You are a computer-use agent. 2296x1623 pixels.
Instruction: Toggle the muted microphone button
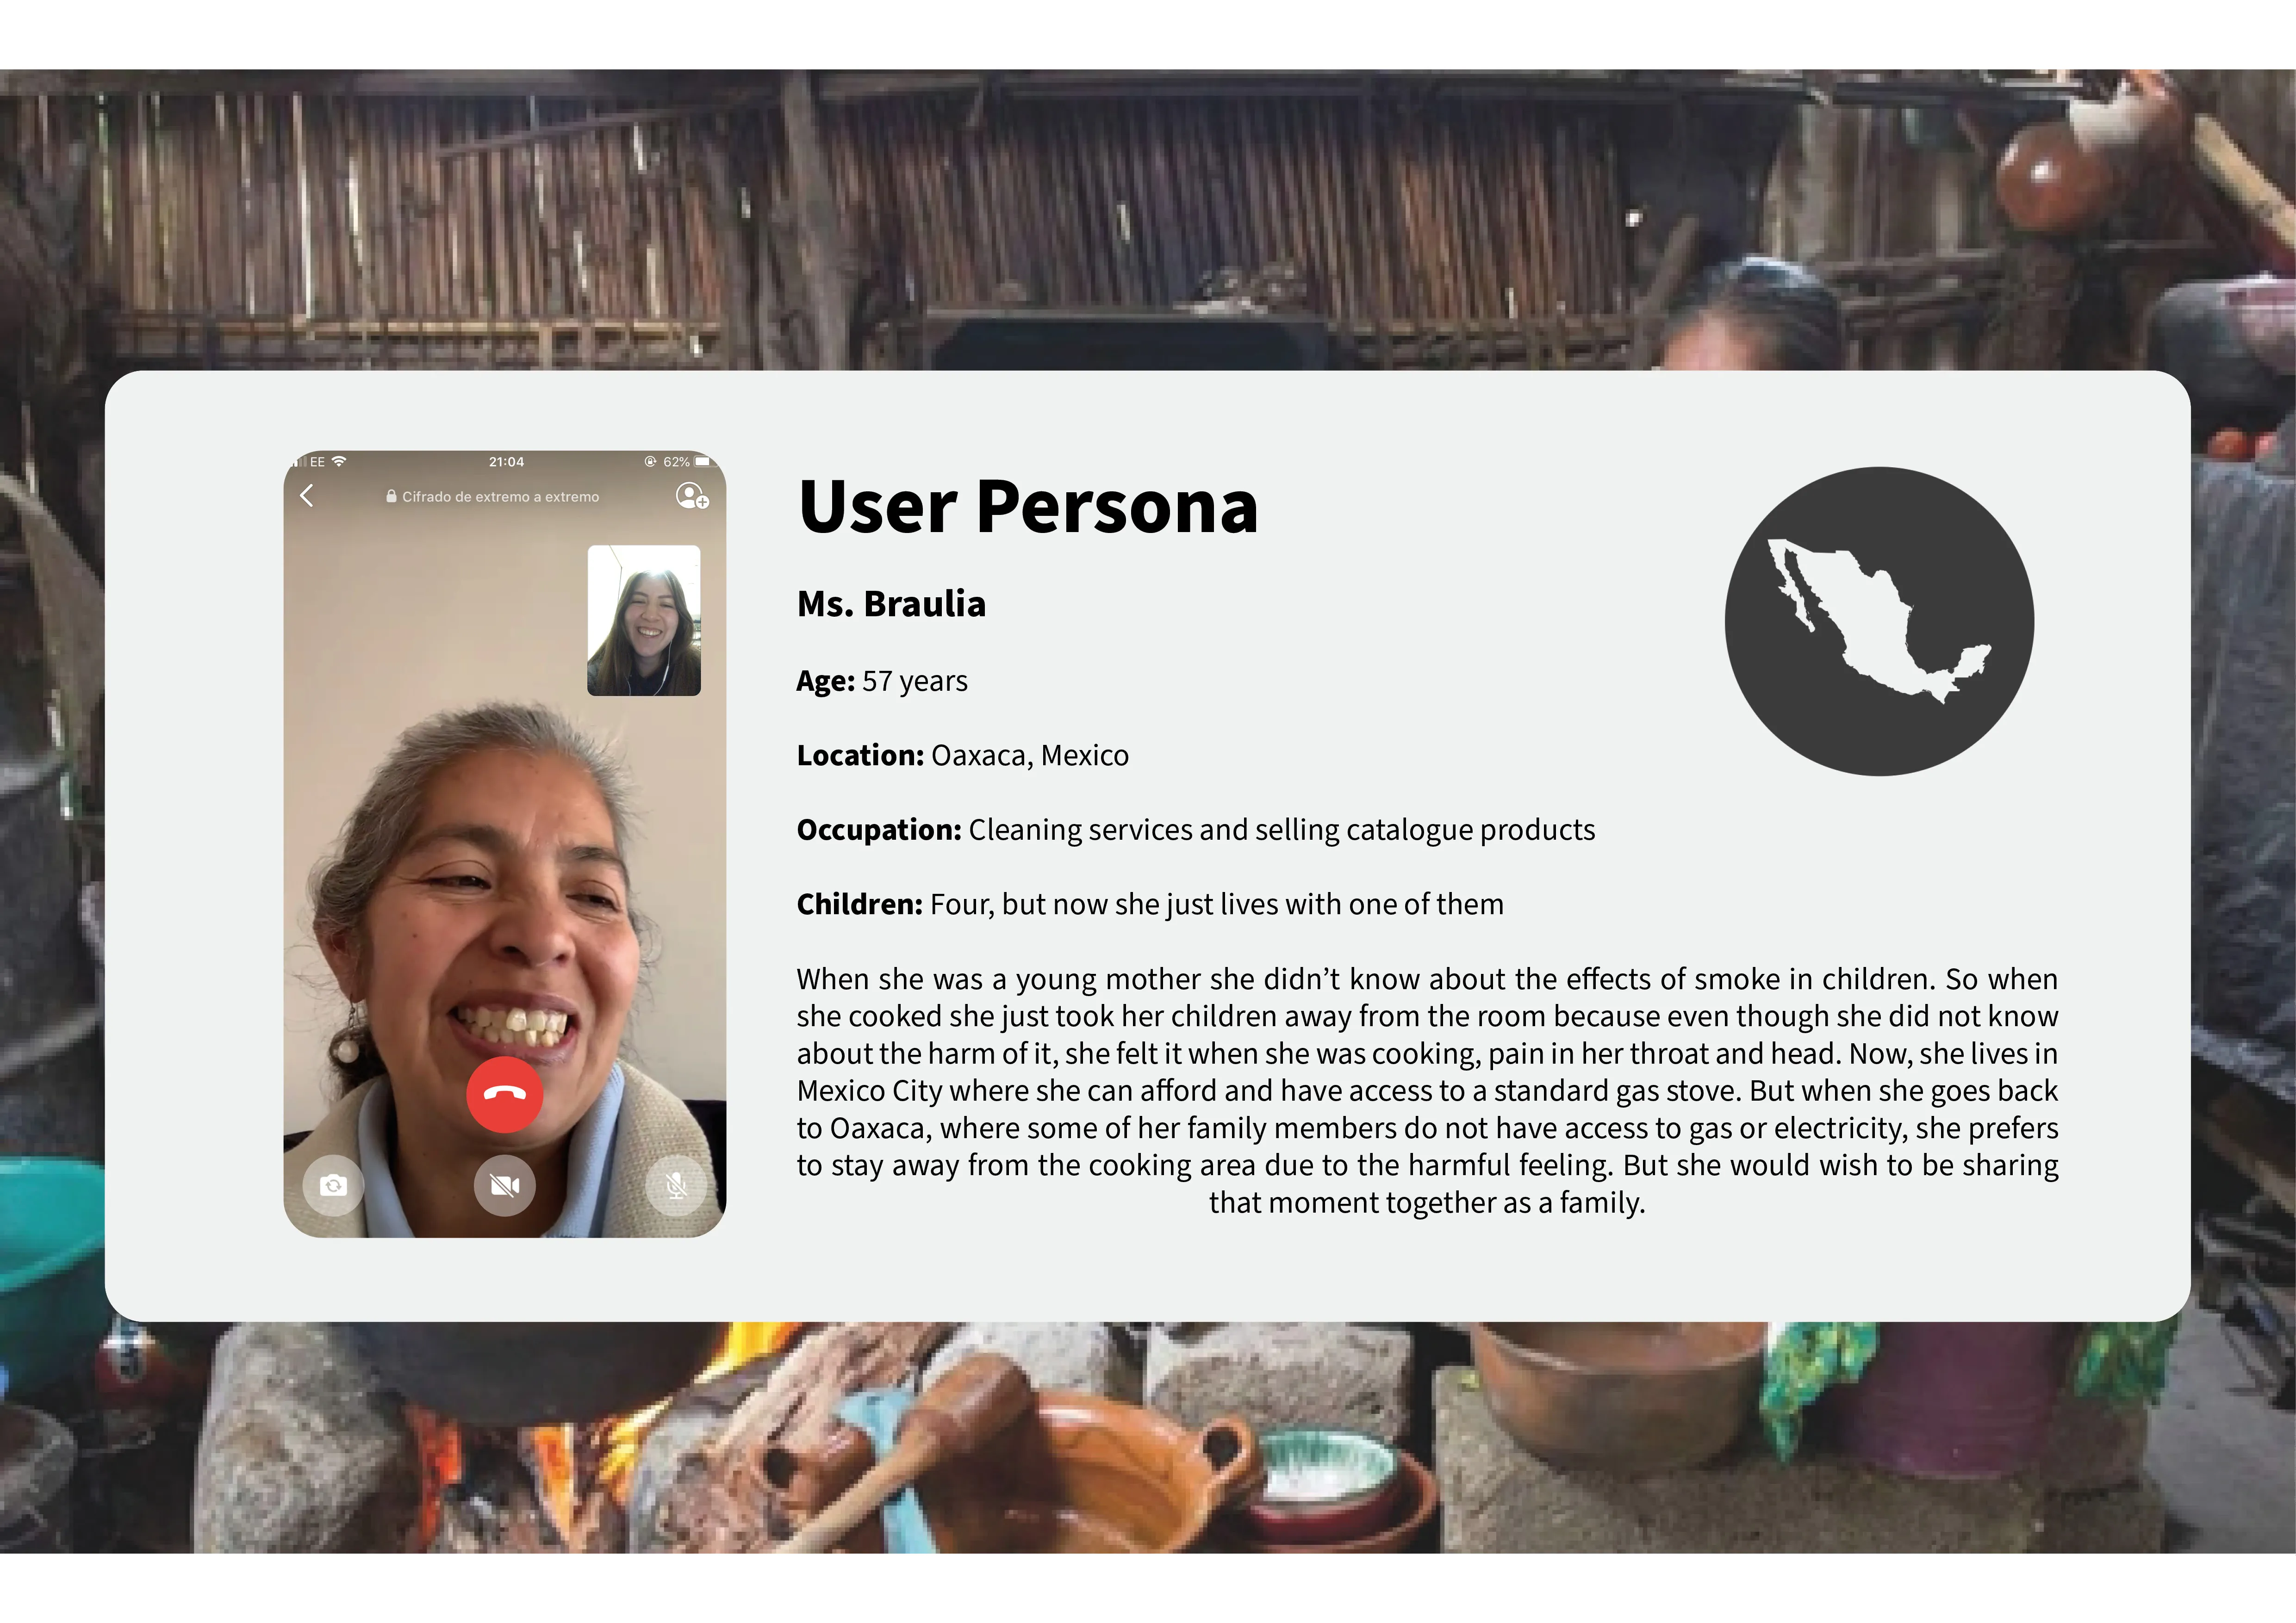[676, 1185]
